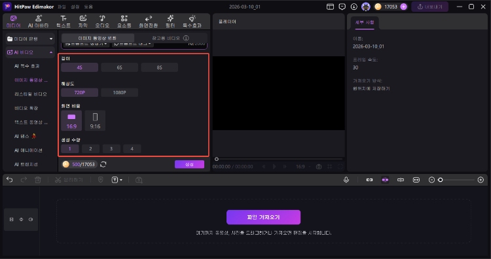Set generation quantity to 1
This screenshot has width=491, height=259.
(x=70, y=148)
